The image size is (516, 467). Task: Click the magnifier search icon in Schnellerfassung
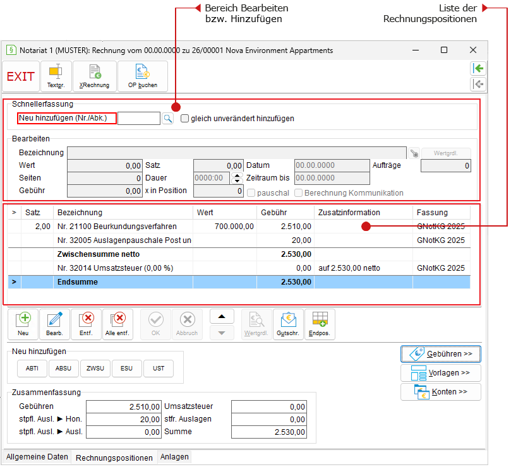coord(168,119)
